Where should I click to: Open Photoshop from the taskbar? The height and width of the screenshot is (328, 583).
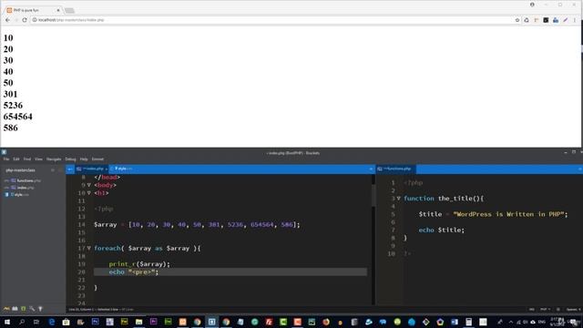(x=95, y=322)
